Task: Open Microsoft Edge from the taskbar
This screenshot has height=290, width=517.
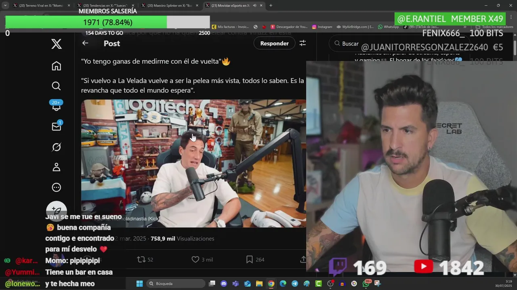Action: [x=283, y=284]
